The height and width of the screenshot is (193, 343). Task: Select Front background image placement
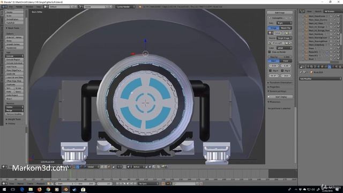pos(286,61)
